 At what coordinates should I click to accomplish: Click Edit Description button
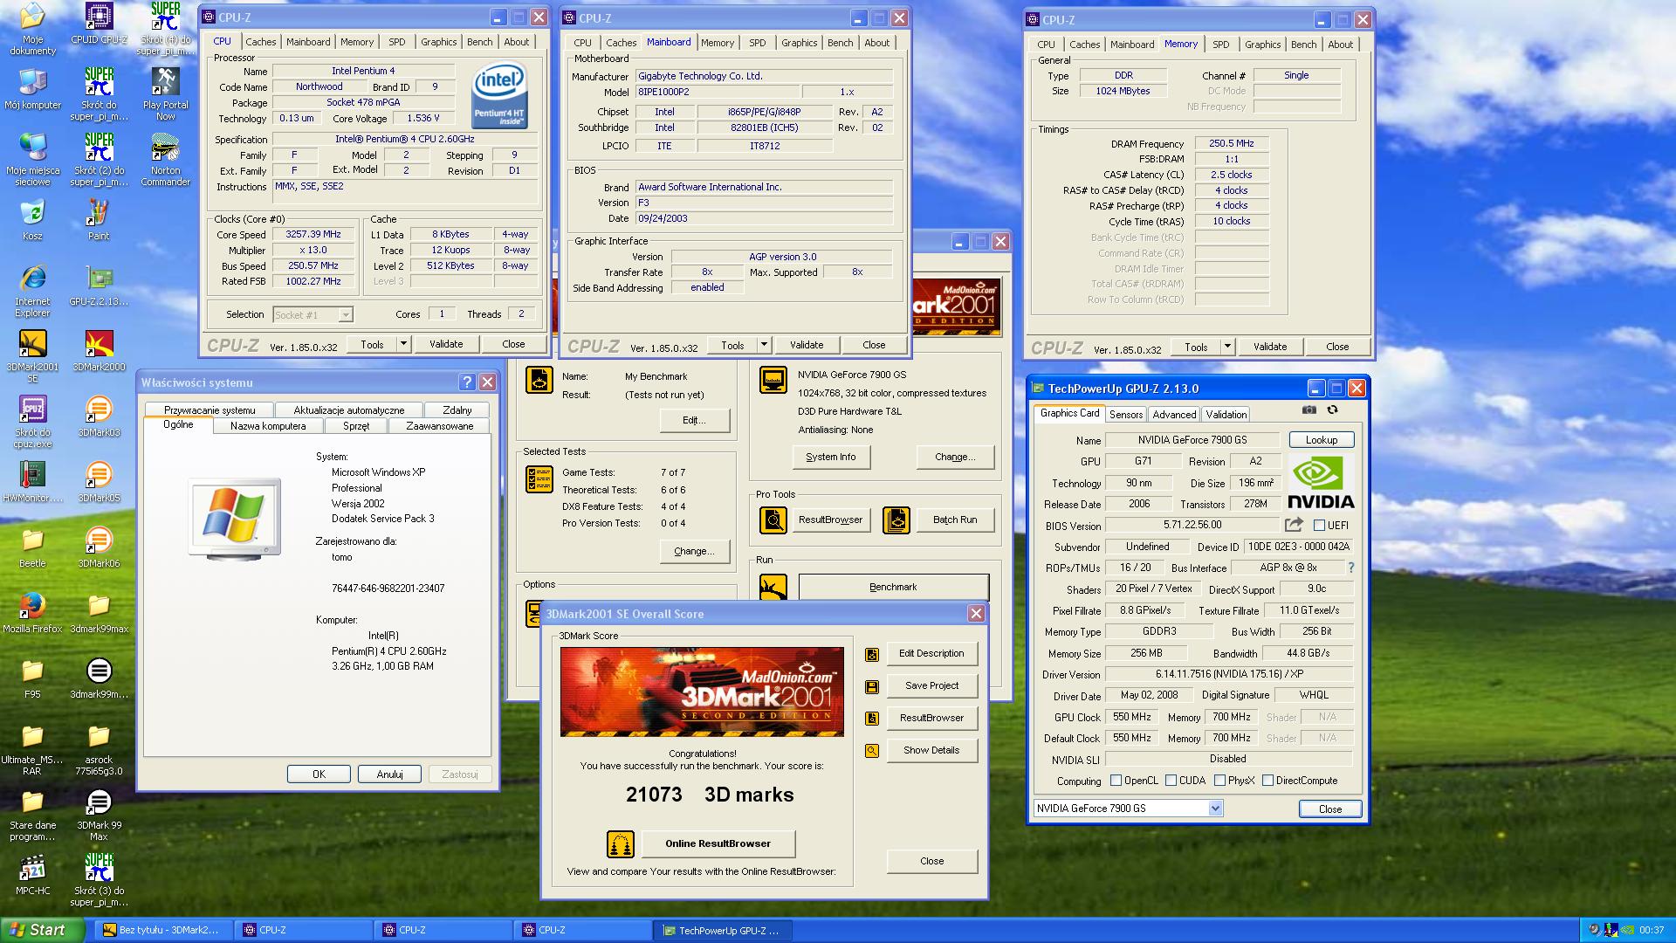[931, 653]
